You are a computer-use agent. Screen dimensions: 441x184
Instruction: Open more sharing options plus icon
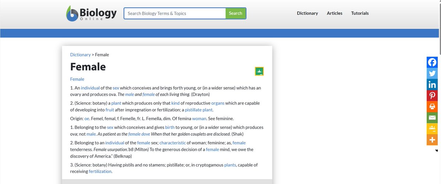(x=432, y=140)
